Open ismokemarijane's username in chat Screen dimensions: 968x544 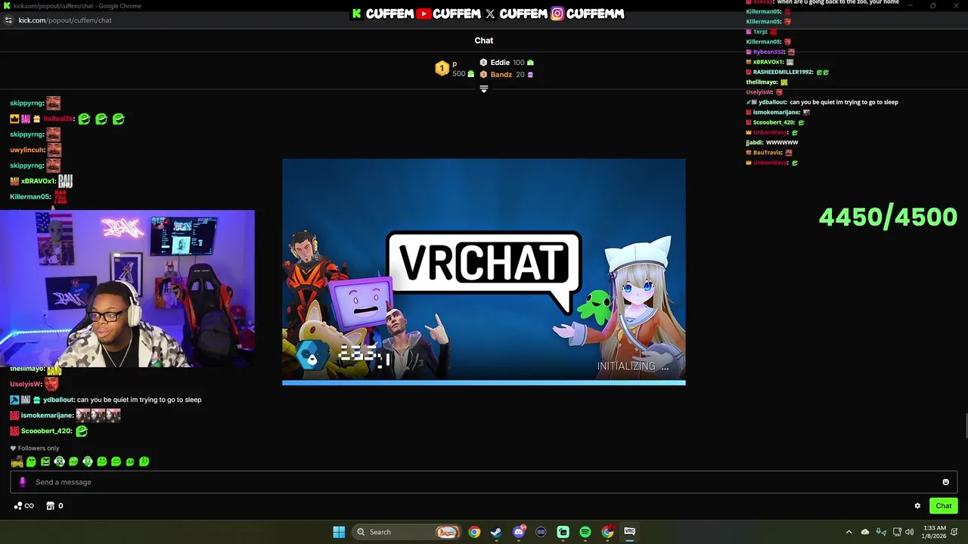click(x=47, y=416)
